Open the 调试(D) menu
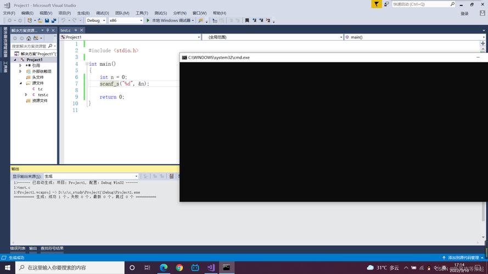 pyautogui.click(x=102, y=13)
